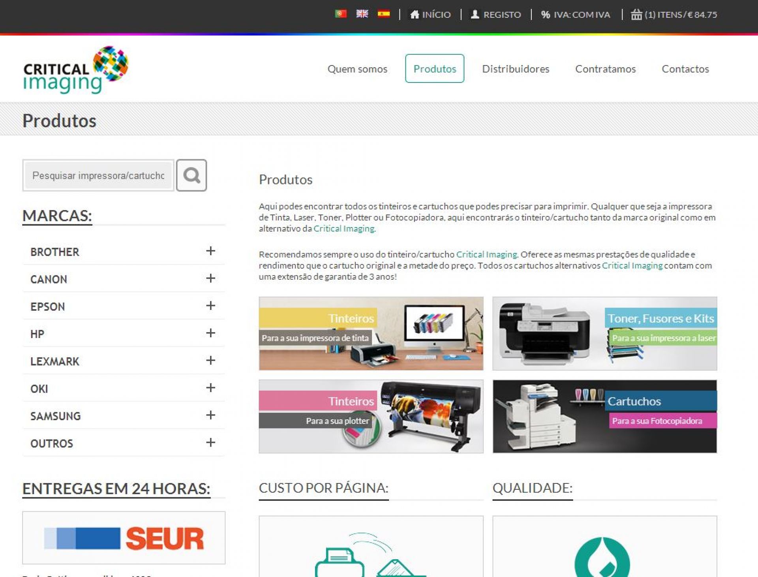Open the Tinteiros inkjet printer banner
The image size is (758, 577).
[x=371, y=333]
